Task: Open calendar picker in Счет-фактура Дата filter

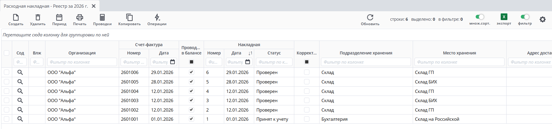Action: [x=173, y=62]
